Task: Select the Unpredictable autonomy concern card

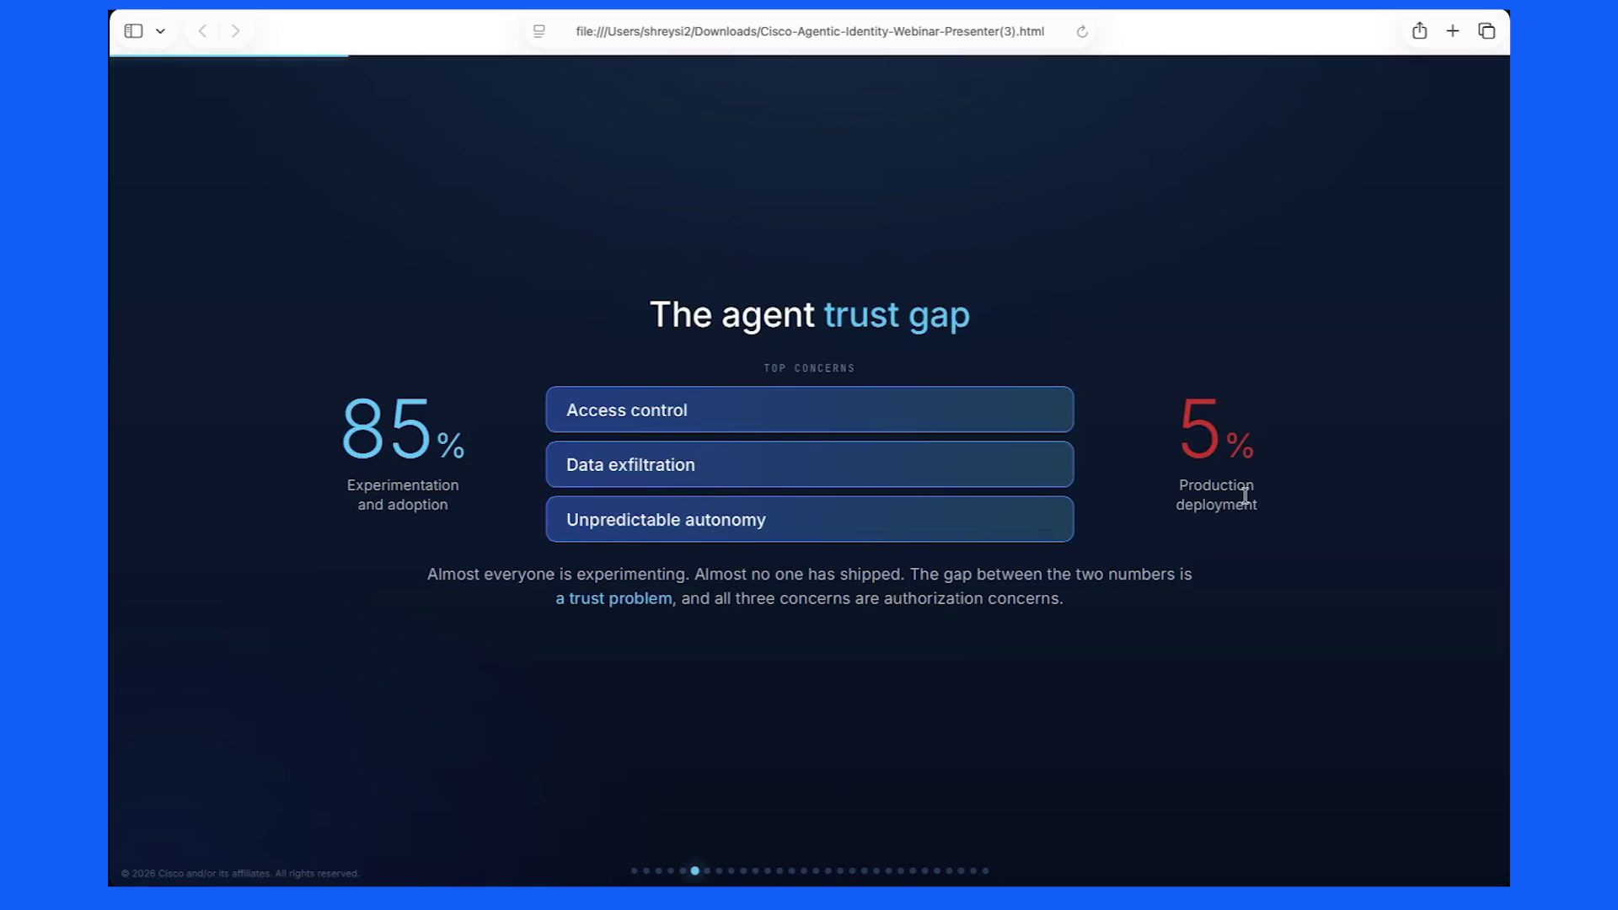Action: click(810, 519)
